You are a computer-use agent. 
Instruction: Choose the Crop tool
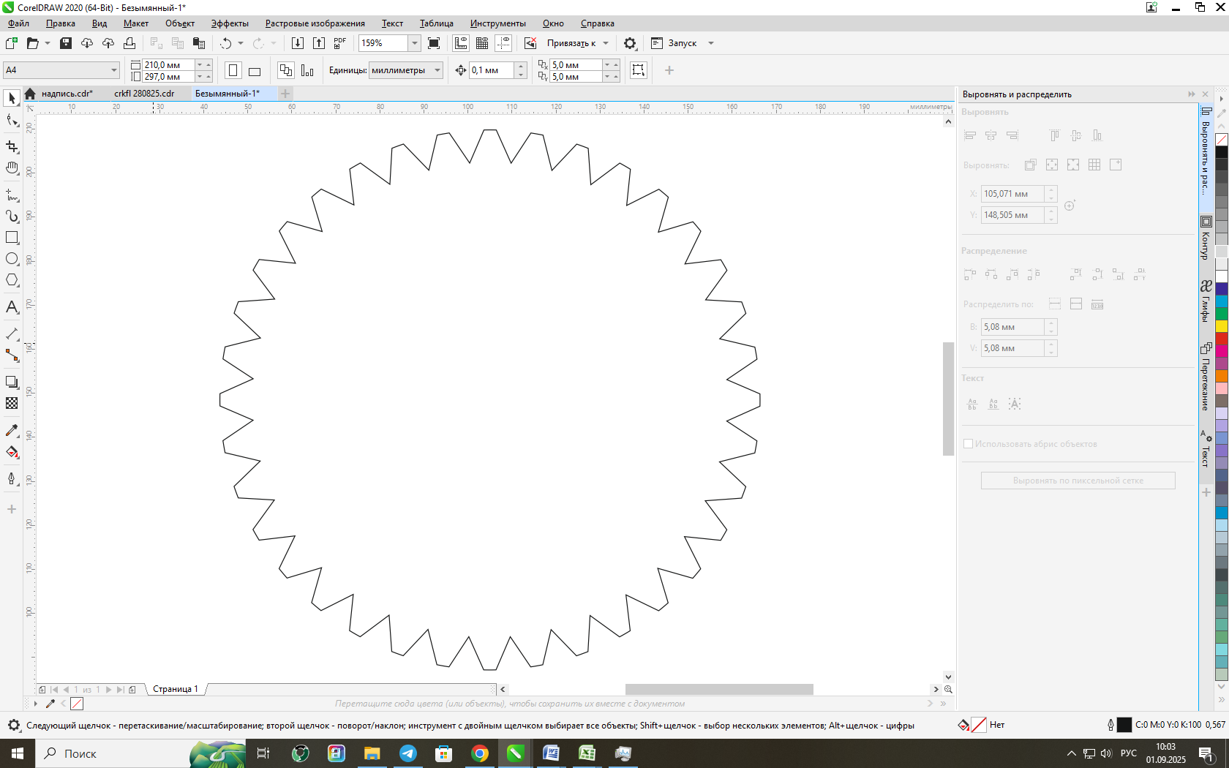point(12,146)
